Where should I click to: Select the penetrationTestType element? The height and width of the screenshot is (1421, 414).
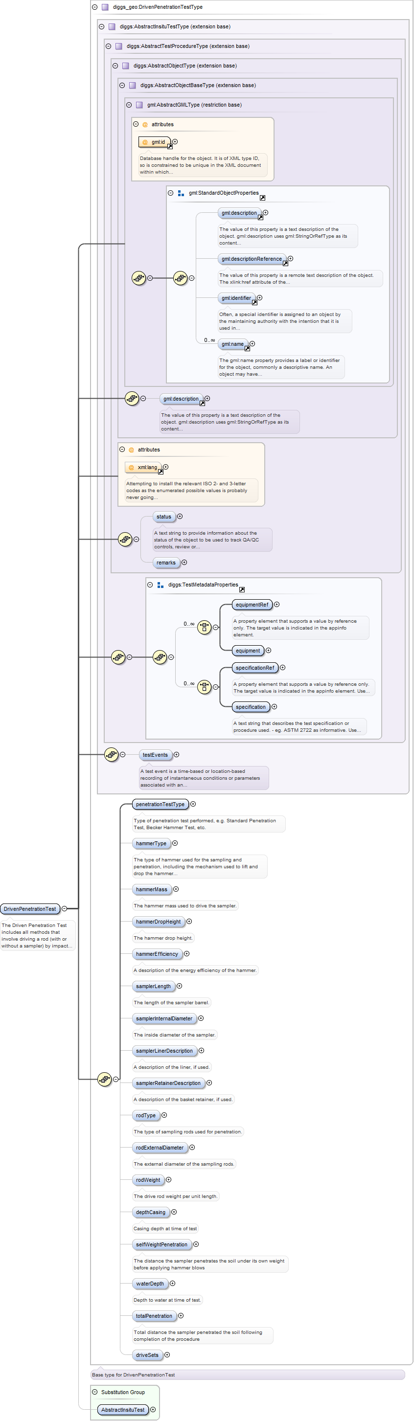(x=160, y=804)
